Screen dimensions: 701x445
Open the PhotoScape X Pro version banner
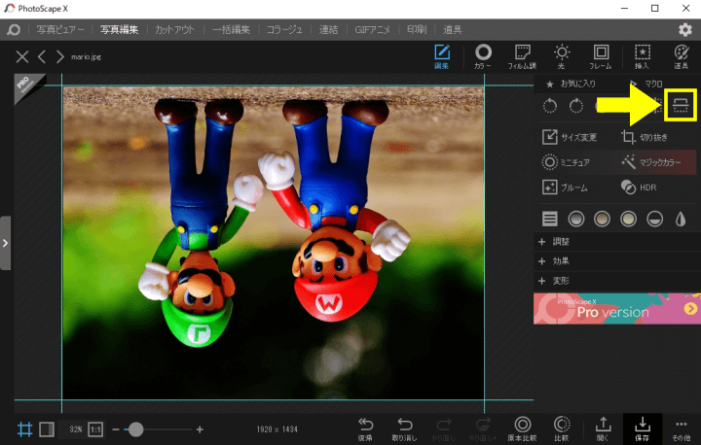coord(617,308)
